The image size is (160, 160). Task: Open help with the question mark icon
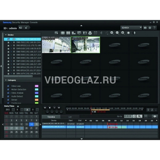point(154,28)
